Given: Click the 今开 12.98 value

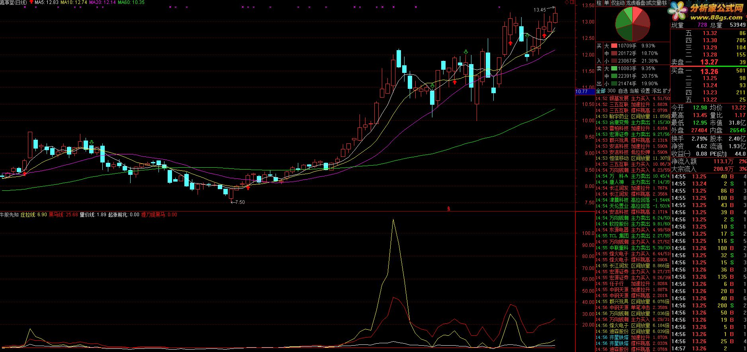Looking at the screenshot, I should (x=700, y=108).
